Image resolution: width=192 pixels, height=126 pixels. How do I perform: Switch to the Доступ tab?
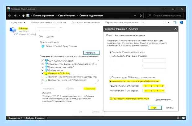50,37
